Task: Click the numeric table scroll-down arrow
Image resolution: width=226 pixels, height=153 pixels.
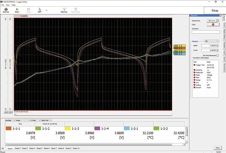Action: click(x=186, y=142)
